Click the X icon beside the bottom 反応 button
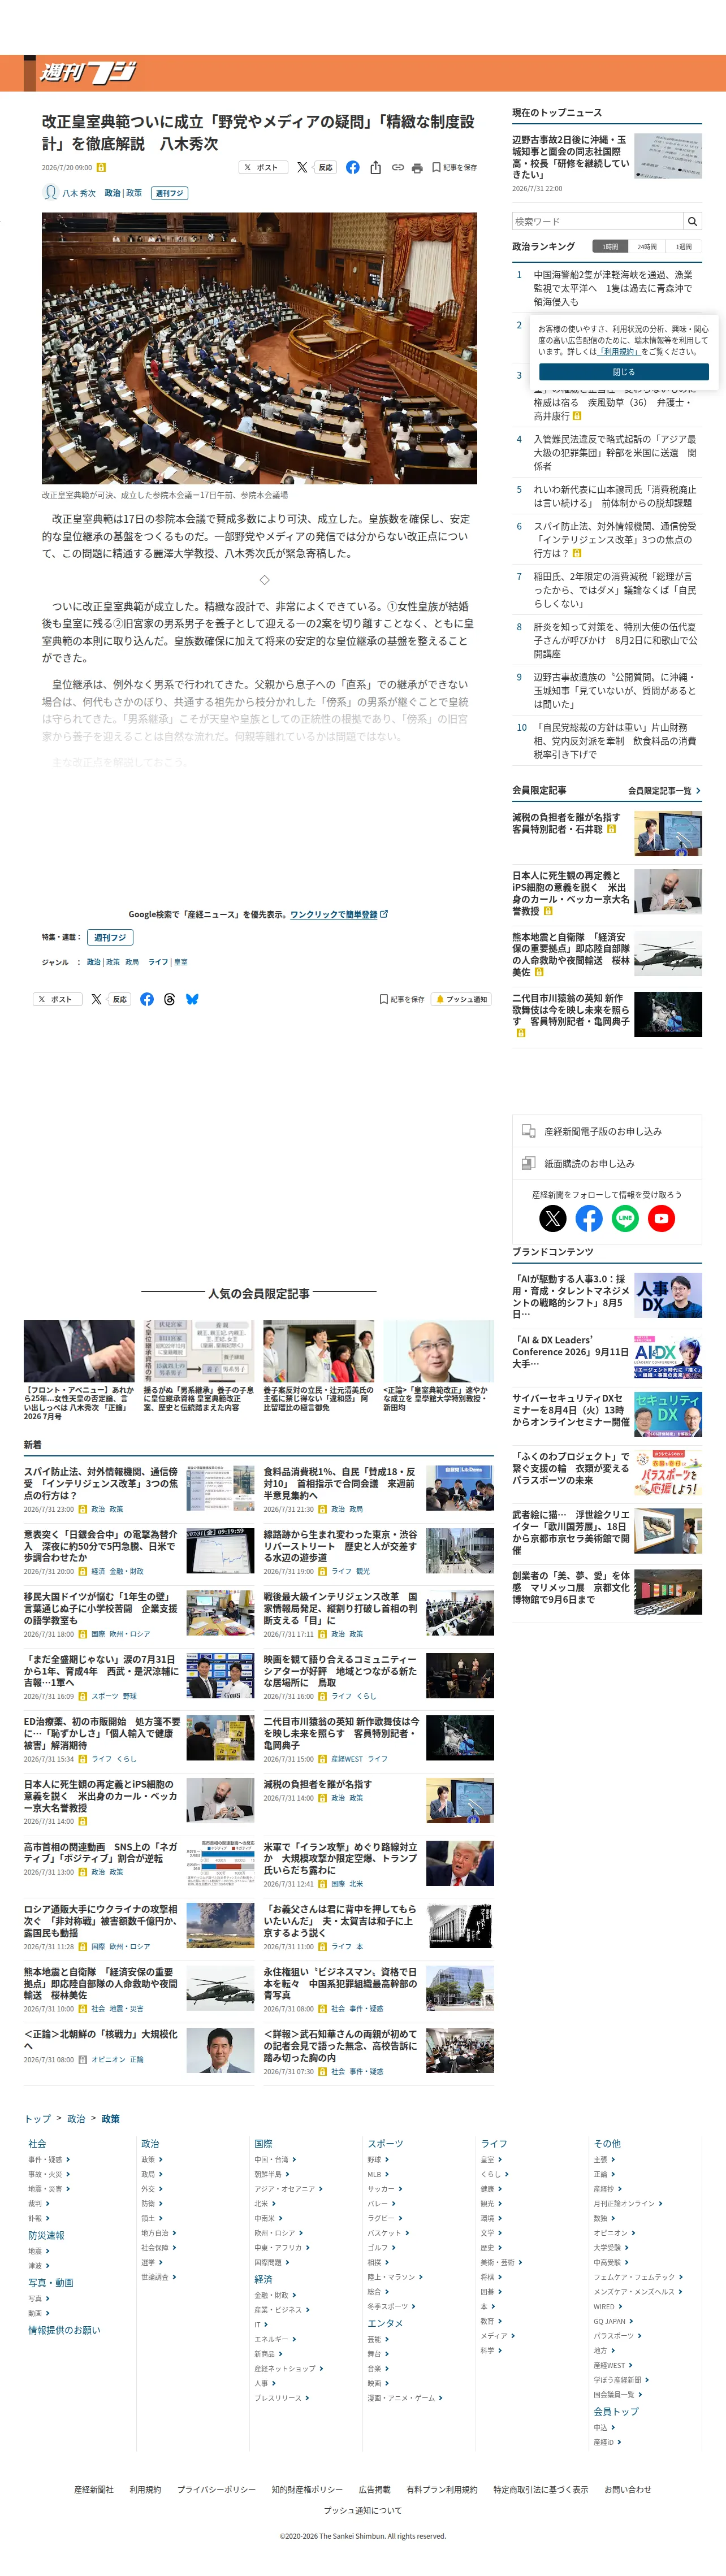 97,999
